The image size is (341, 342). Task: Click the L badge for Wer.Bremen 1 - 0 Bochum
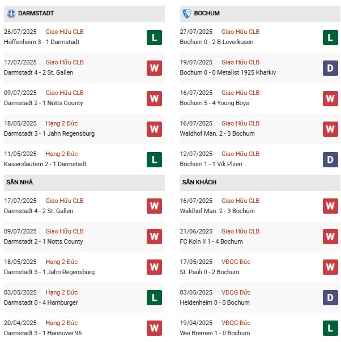pos(330,328)
